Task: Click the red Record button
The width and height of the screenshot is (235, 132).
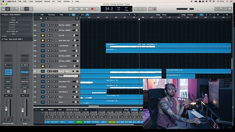Action: tap(92, 9)
